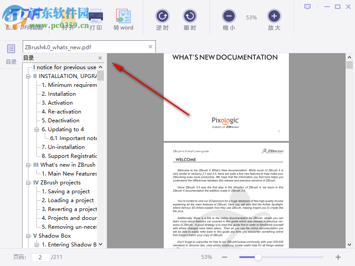Select II INSTALLATION heading text
Viewport: 355px width, 266px height.
click(x=65, y=76)
